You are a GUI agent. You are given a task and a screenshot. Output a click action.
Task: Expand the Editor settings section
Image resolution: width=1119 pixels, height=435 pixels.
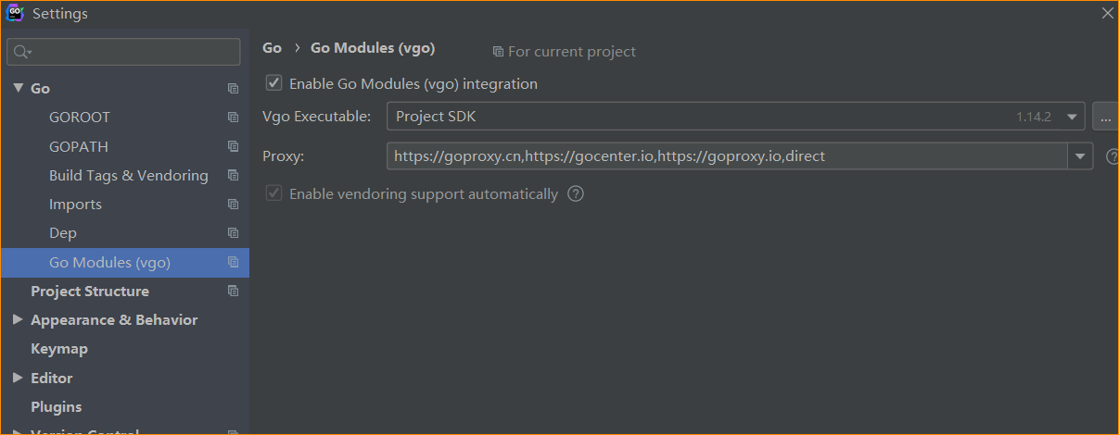[18, 378]
